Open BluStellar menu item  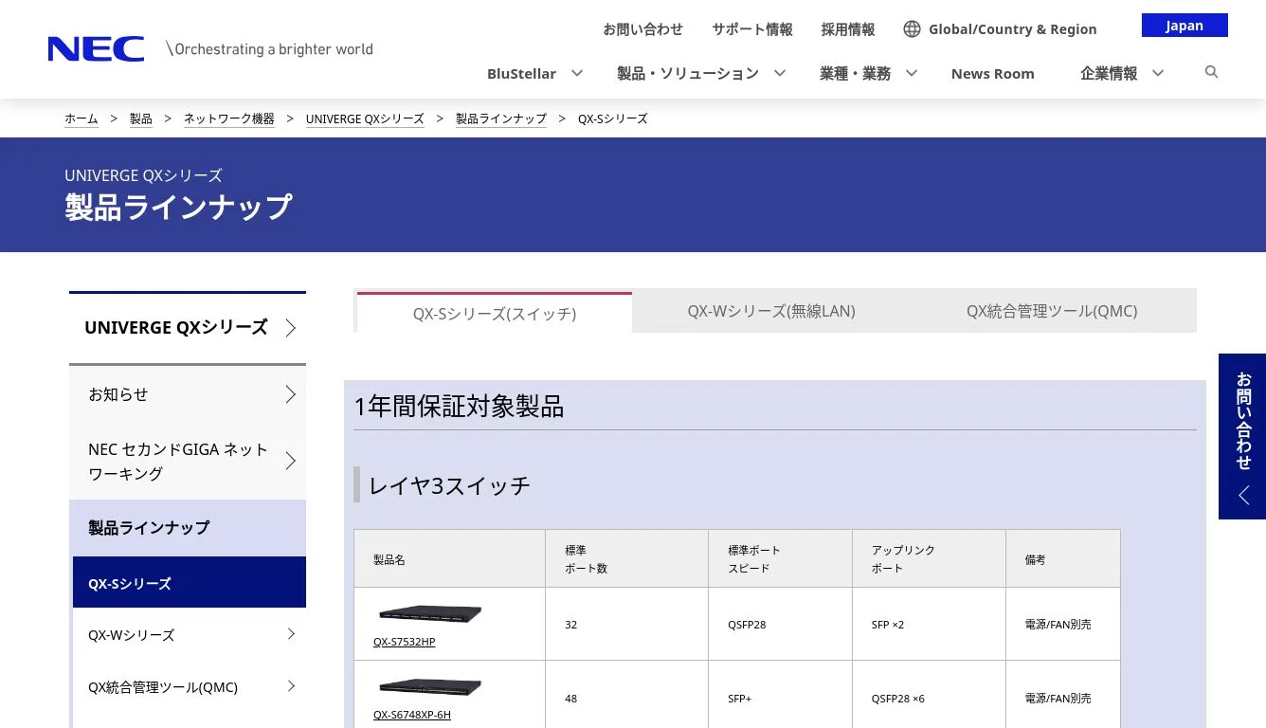click(x=521, y=73)
